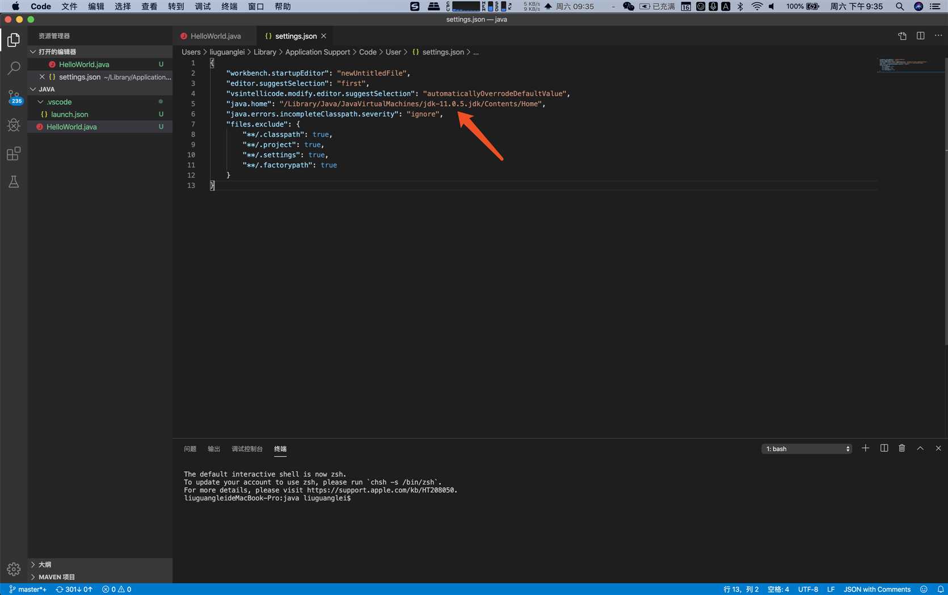Open the terminal selector dropdown 1: bash
This screenshot has width=948, height=595.
(806, 449)
